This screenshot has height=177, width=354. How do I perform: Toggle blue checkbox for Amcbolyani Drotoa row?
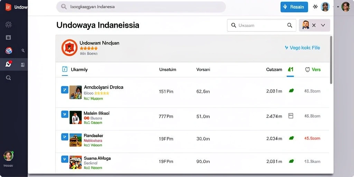[65, 90]
